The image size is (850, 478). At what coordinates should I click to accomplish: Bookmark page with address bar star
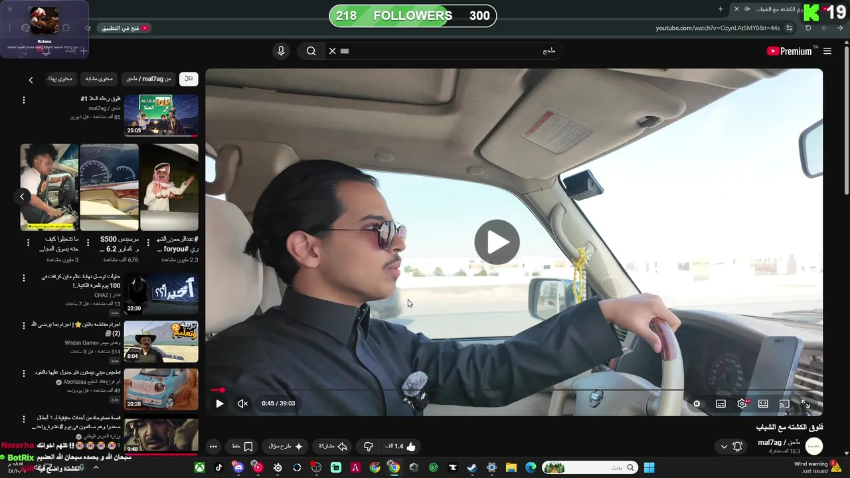[x=88, y=28]
